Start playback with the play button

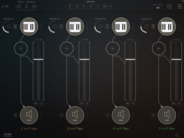pos(27,6)
